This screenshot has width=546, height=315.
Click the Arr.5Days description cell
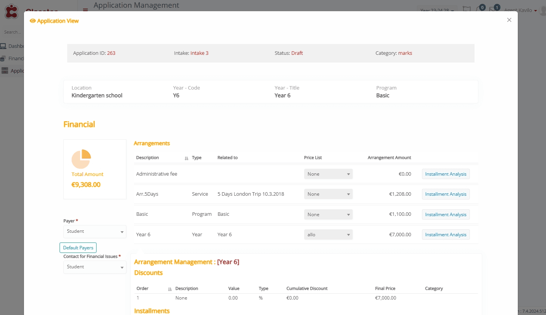click(x=147, y=194)
